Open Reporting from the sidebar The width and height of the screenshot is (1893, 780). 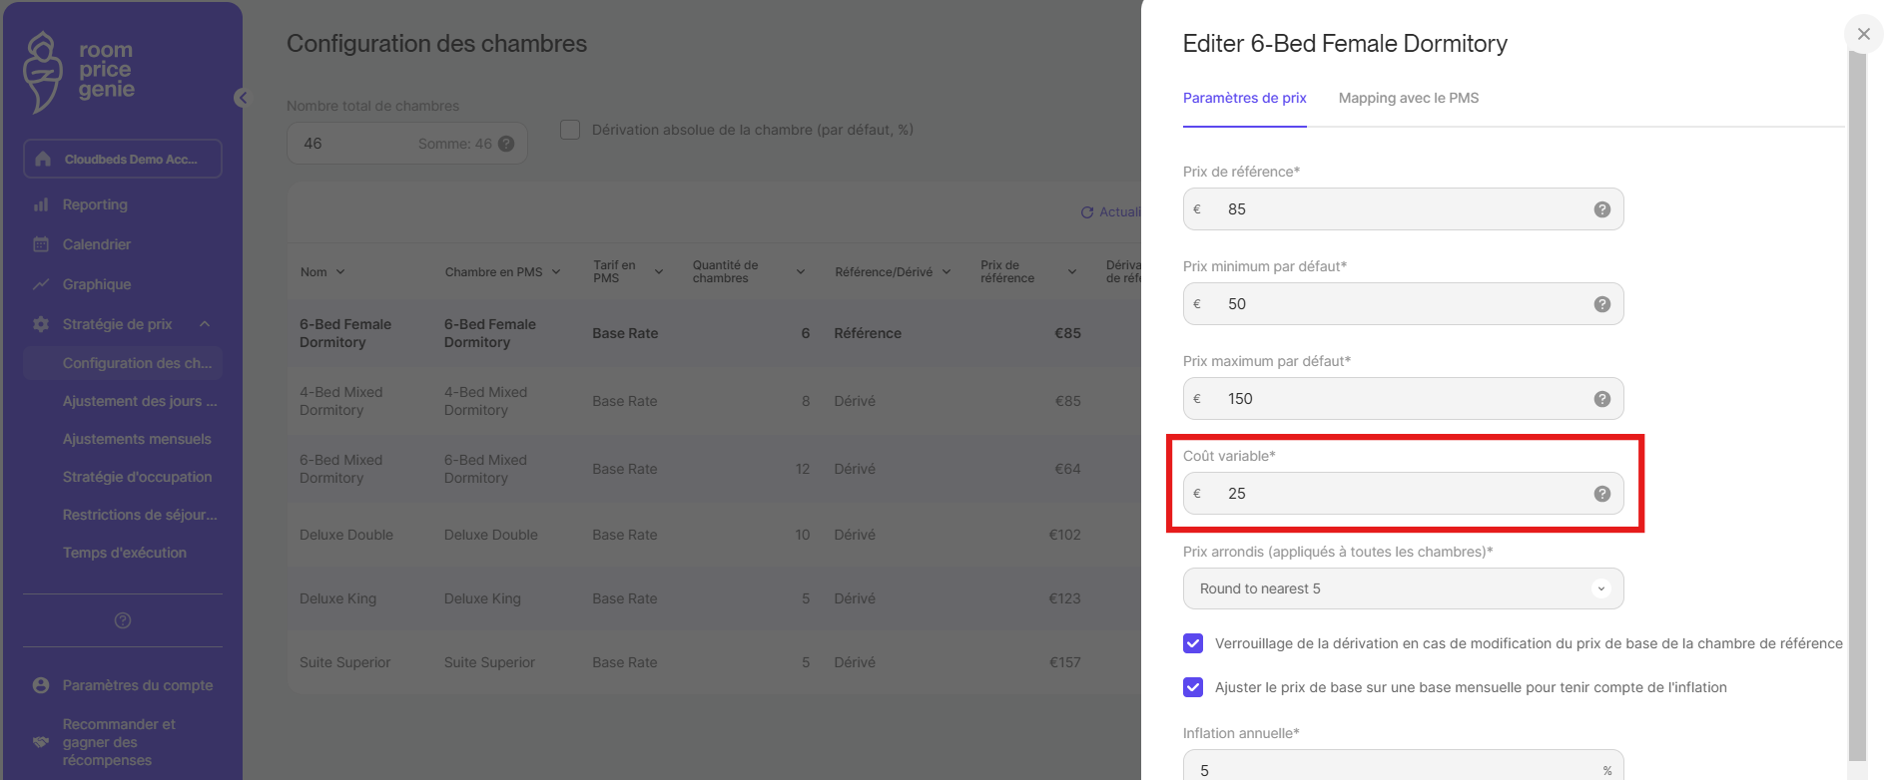pos(95,204)
